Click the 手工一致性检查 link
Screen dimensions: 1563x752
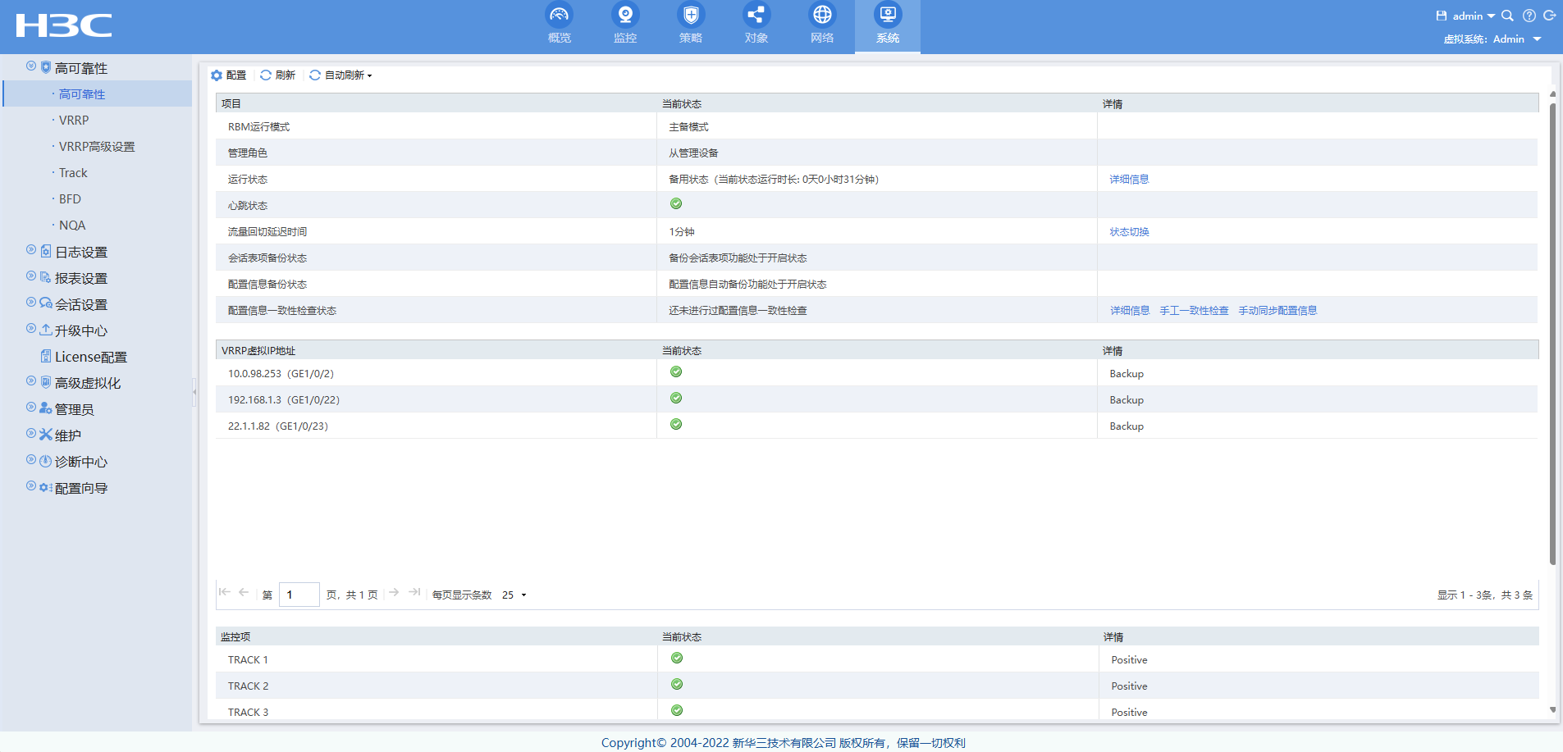click(x=1194, y=311)
